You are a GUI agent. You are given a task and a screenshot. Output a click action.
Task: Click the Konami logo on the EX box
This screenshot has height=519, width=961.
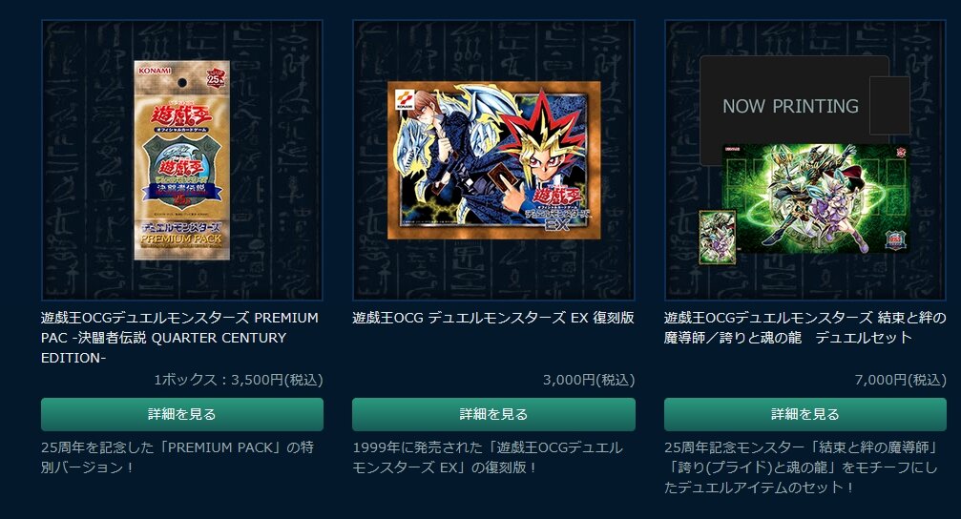point(402,100)
